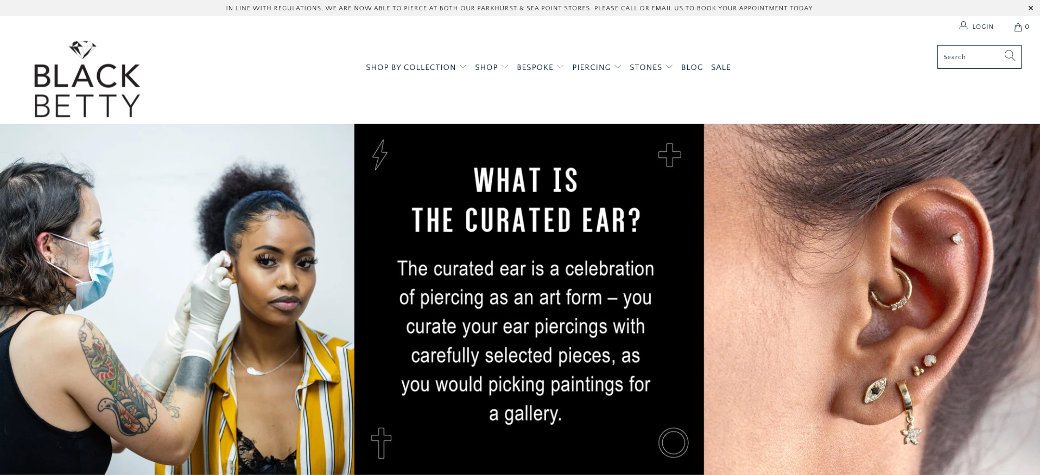Viewport: 1040px width, 475px height.
Task: Click the user account Login icon
Action: click(963, 25)
